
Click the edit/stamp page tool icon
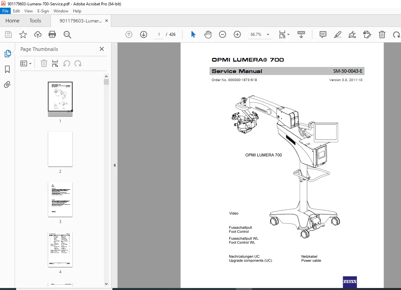[x=367, y=34]
